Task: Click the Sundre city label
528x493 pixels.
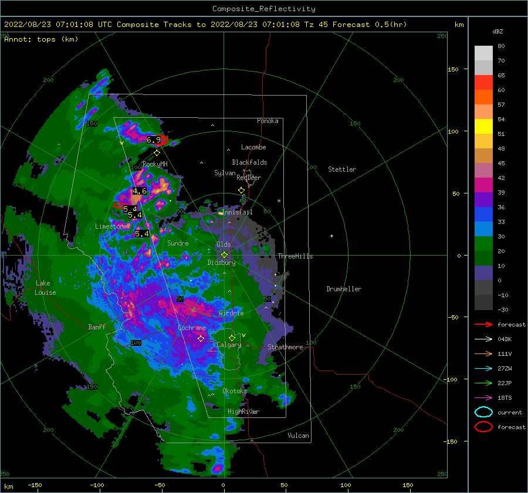Action: [x=178, y=243]
